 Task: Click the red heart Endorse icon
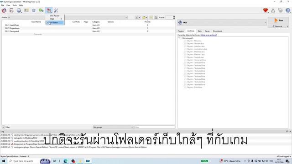pos(266,10)
